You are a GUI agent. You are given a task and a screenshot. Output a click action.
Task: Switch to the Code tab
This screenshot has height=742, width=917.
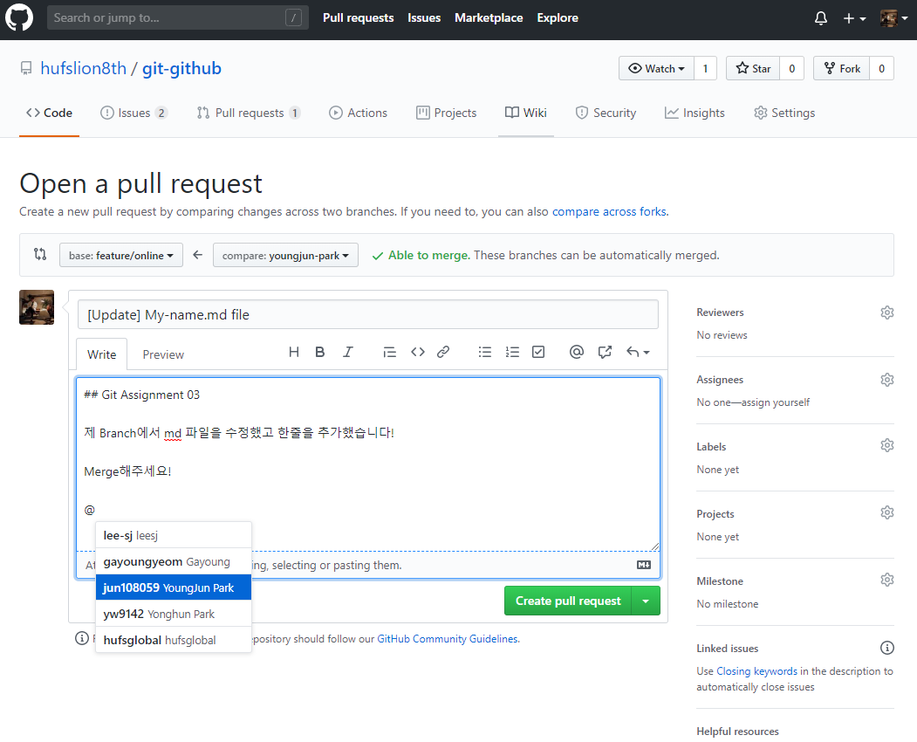[49, 113]
